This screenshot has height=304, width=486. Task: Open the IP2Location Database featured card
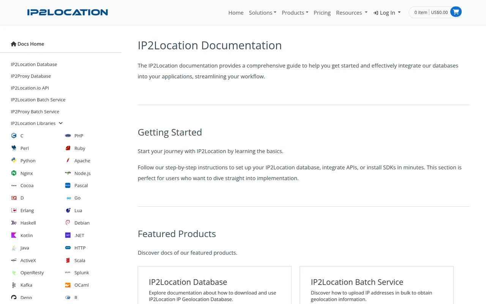coord(215,285)
